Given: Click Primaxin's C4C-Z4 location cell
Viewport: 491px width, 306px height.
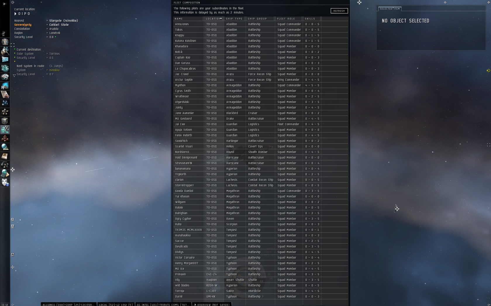Looking at the screenshot, I should [x=214, y=274].
